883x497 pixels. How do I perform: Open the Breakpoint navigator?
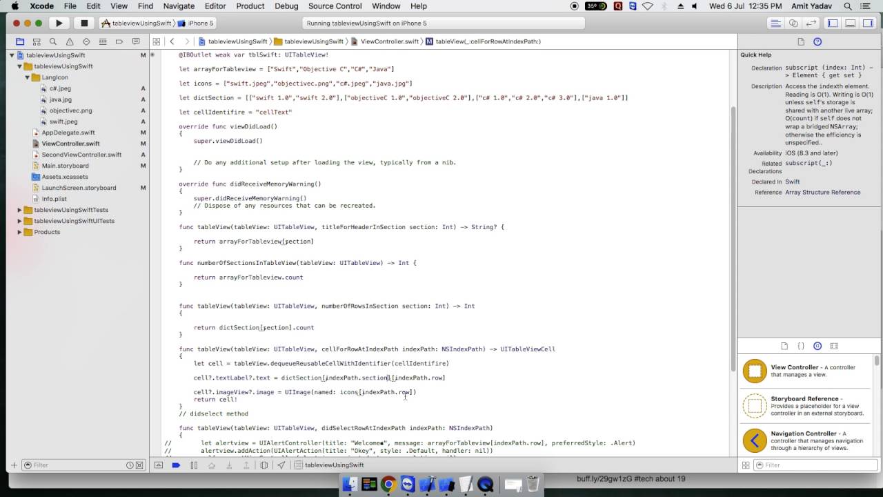pyautogui.click(x=119, y=41)
